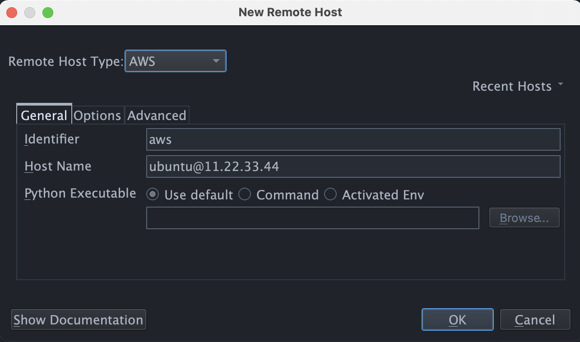The height and width of the screenshot is (342, 580).
Task: Maximize the dialog with green button
Action: click(x=48, y=13)
